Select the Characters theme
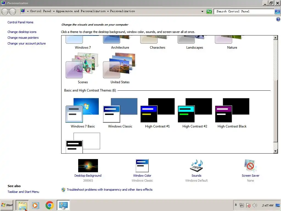Viewport: 281px width, 211px height. 157,42
